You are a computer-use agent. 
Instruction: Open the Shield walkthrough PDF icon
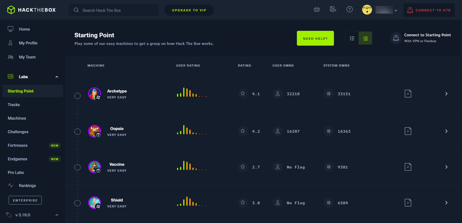408,203
